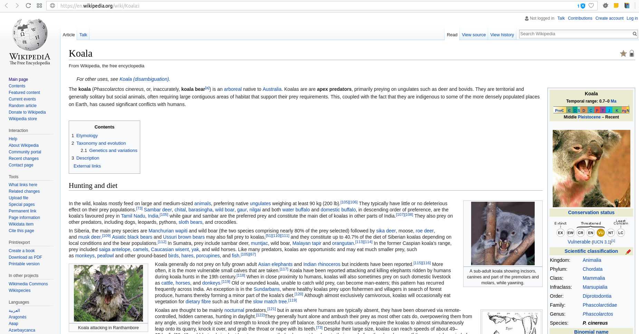639x334 pixels.
Task: Select the View source tab
Action: tap(474, 35)
